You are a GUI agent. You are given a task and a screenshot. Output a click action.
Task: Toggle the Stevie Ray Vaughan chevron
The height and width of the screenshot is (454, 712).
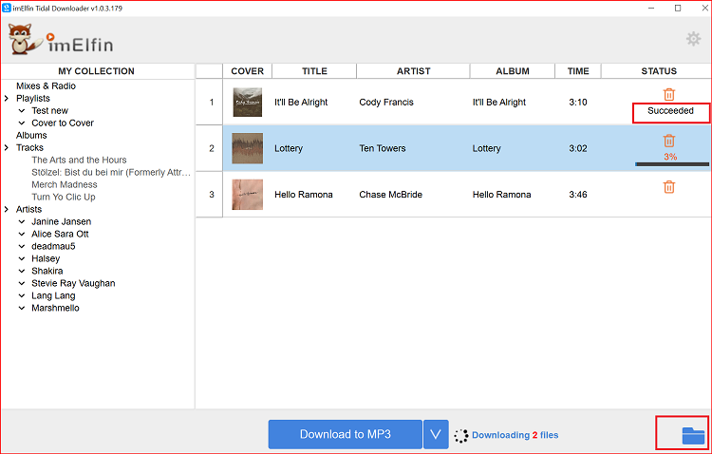21,283
